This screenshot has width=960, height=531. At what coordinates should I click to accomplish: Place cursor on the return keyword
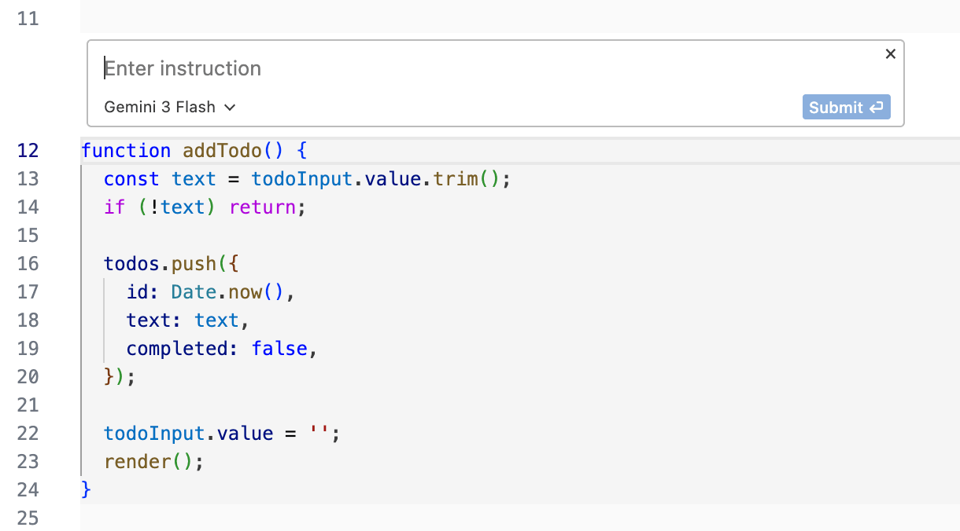[262, 207]
